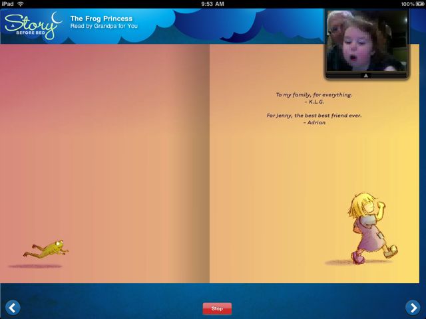Stop the story playback
Image resolution: width=426 pixels, height=319 pixels.
point(217,308)
